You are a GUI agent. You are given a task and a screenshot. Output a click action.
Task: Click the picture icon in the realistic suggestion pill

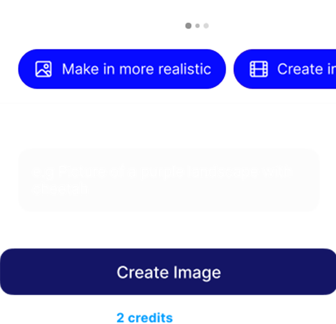(x=43, y=69)
